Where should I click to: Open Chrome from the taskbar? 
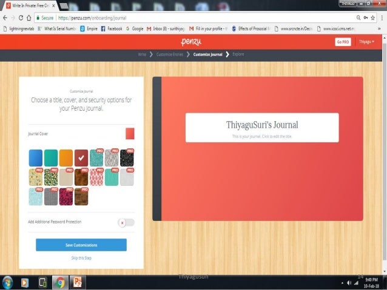[x=60, y=282]
